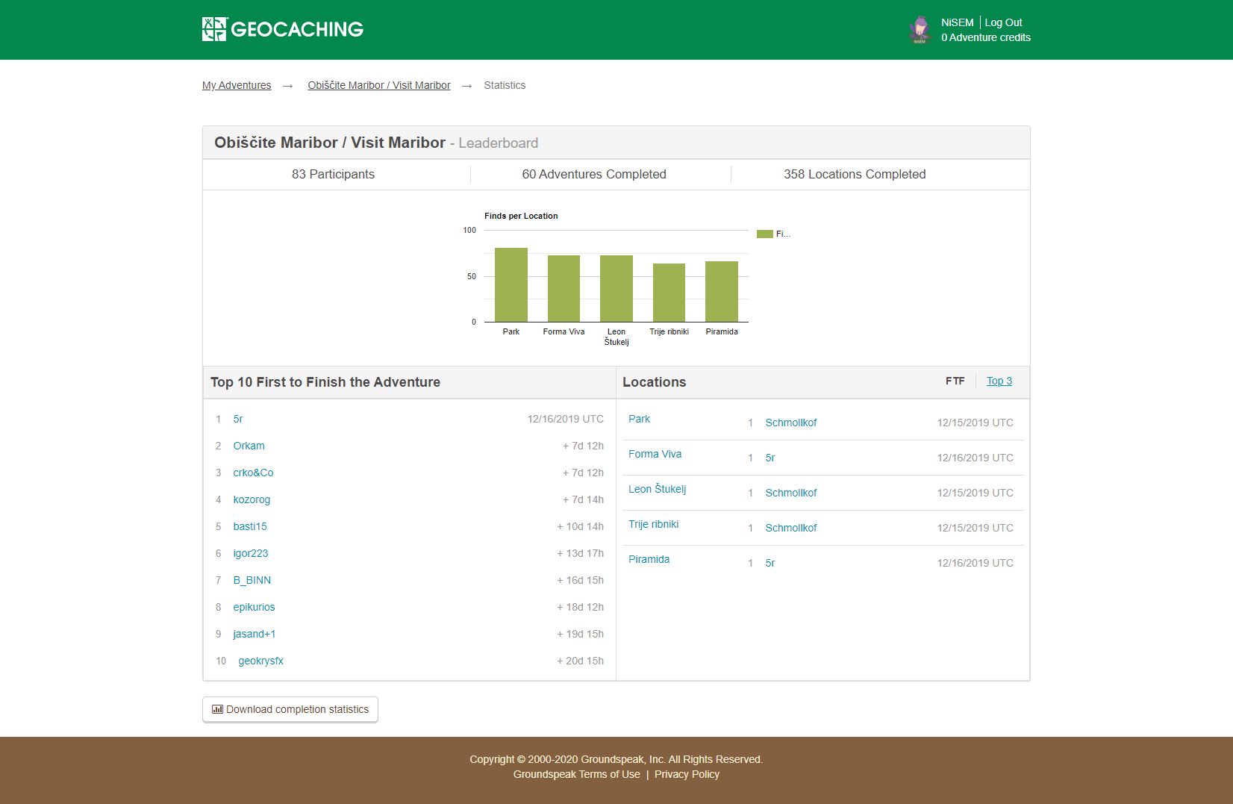Open the Trije ribniki location link
Screen dimensions: 1233x804
pos(653,524)
